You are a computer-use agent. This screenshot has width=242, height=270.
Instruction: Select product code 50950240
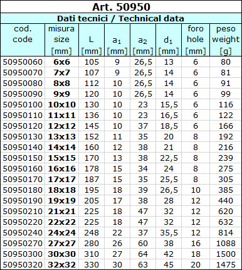tap(23, 233)
